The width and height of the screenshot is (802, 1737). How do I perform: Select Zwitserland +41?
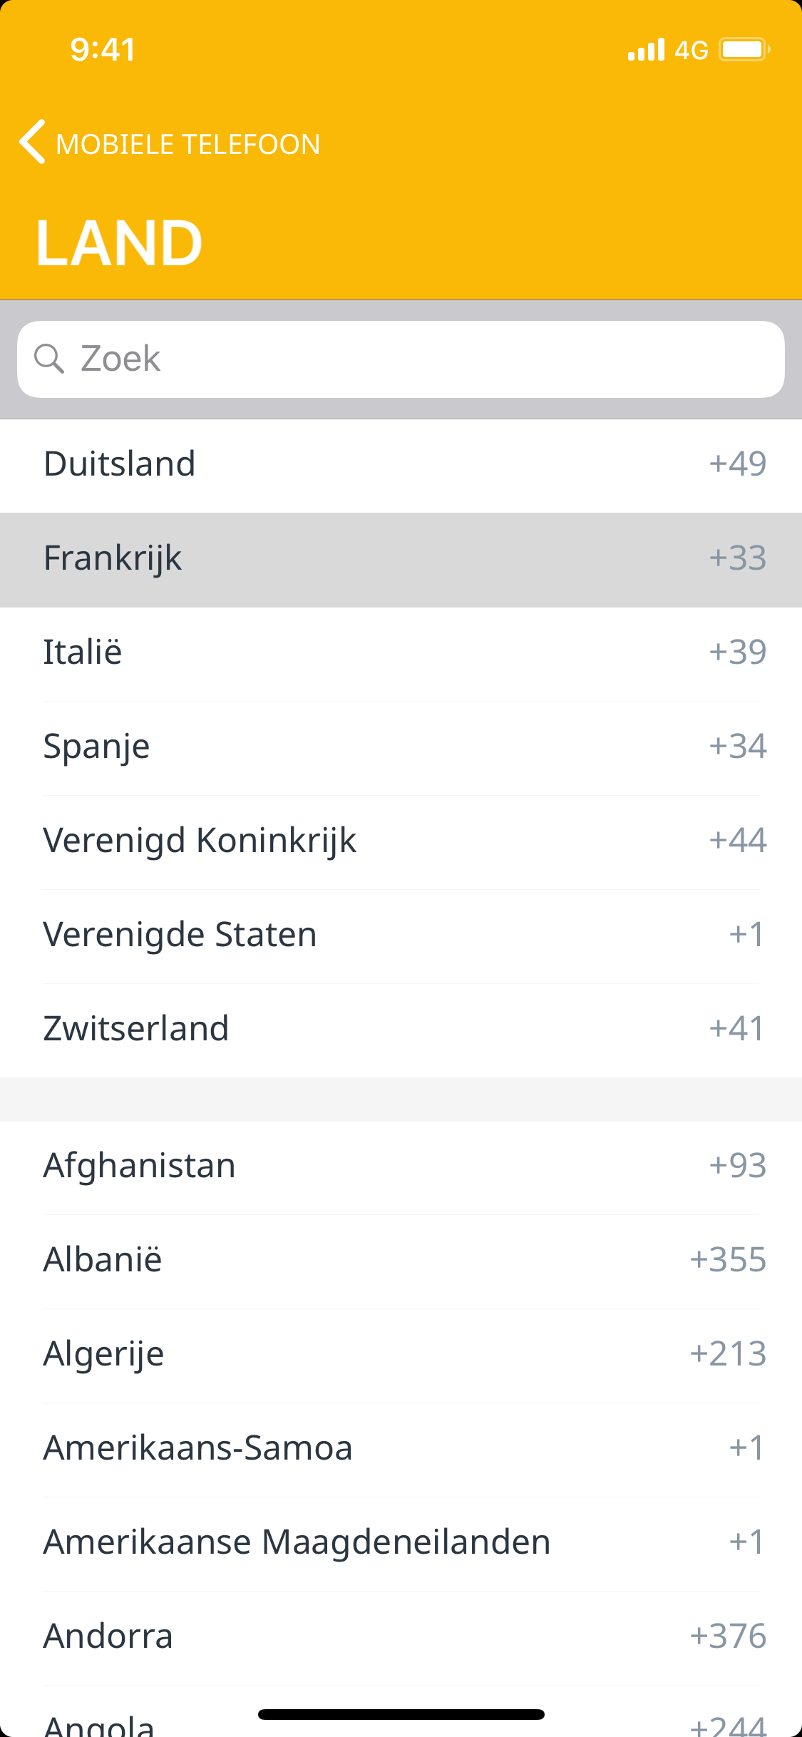tap(401, 1029)
